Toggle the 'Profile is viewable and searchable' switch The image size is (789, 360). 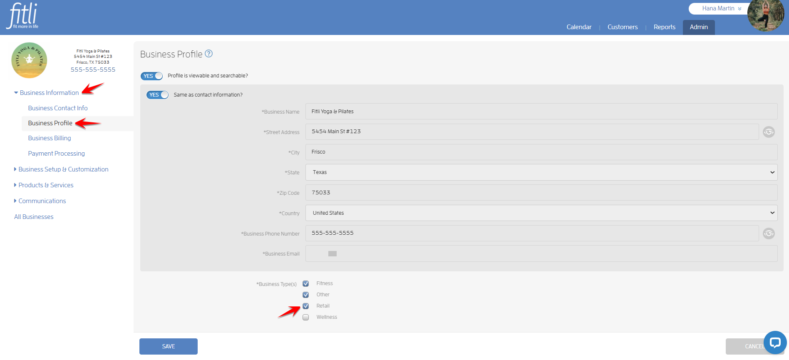[151, 76]
